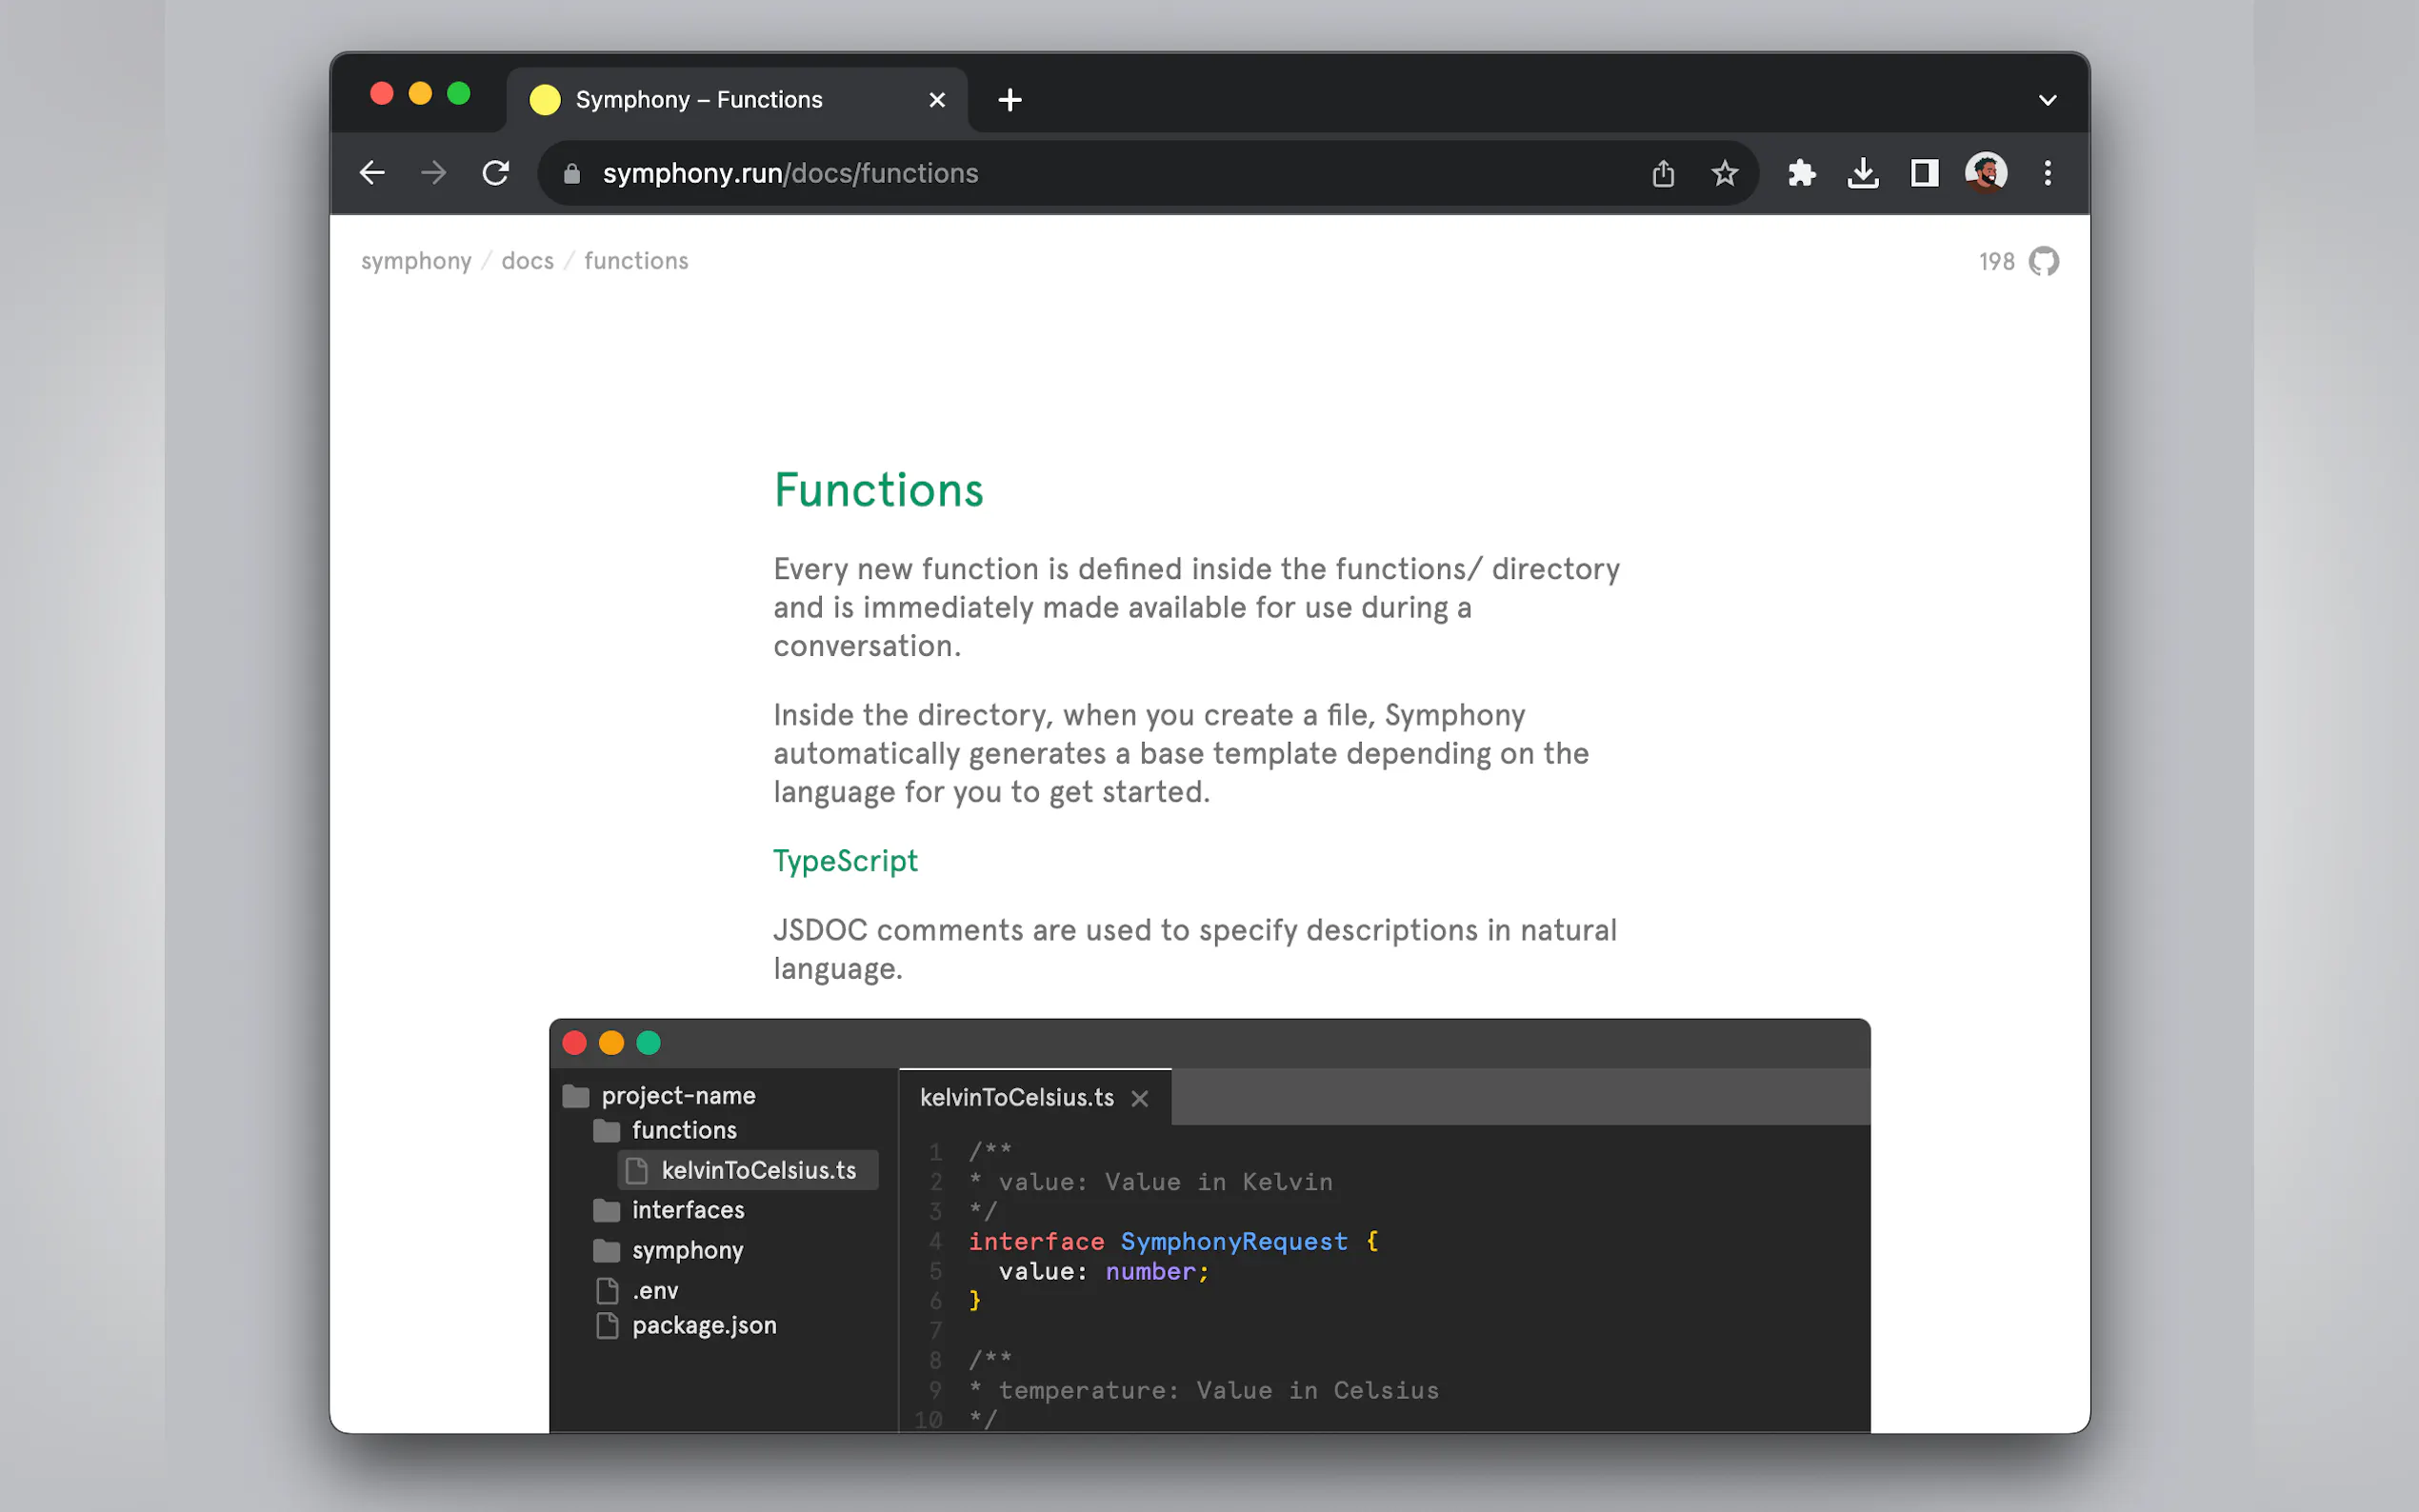2419x1512 pixels.
Task: Click the package.json file icon
Action: tap(607, 1326)
